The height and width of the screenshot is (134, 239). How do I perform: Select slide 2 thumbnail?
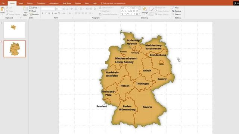(15, 49)
